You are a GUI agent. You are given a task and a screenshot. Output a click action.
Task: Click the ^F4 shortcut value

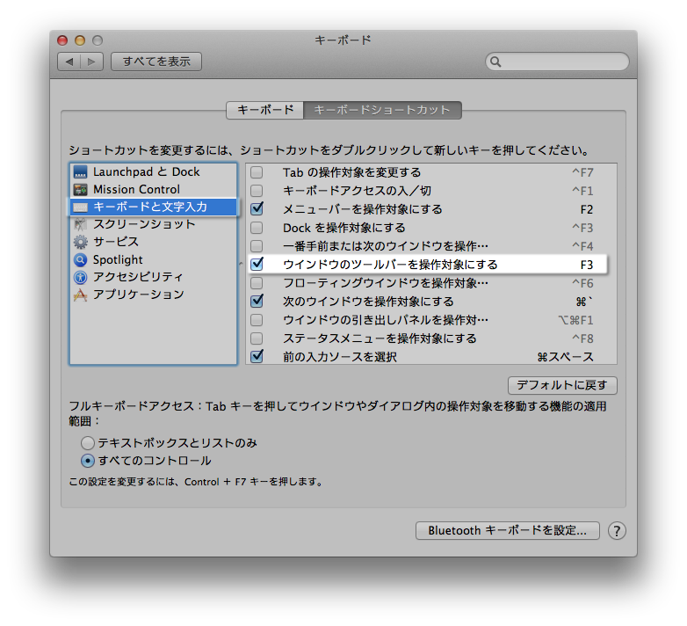tap(582, 246)
